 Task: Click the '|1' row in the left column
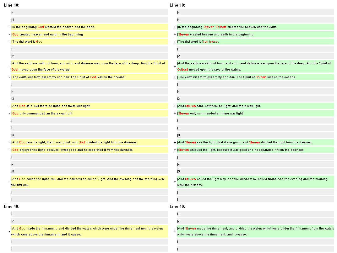tap(90, 20)
